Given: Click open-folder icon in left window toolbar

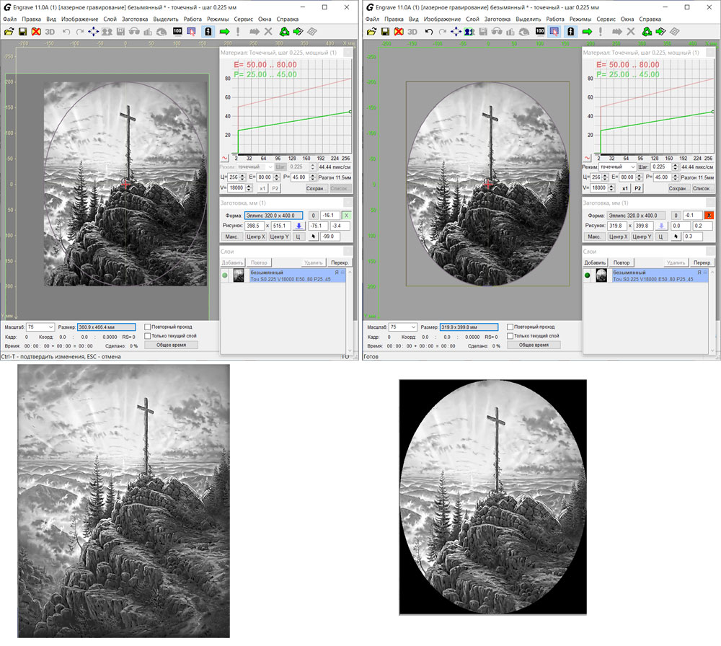Looking at the screenshot, I should point(9,32).
